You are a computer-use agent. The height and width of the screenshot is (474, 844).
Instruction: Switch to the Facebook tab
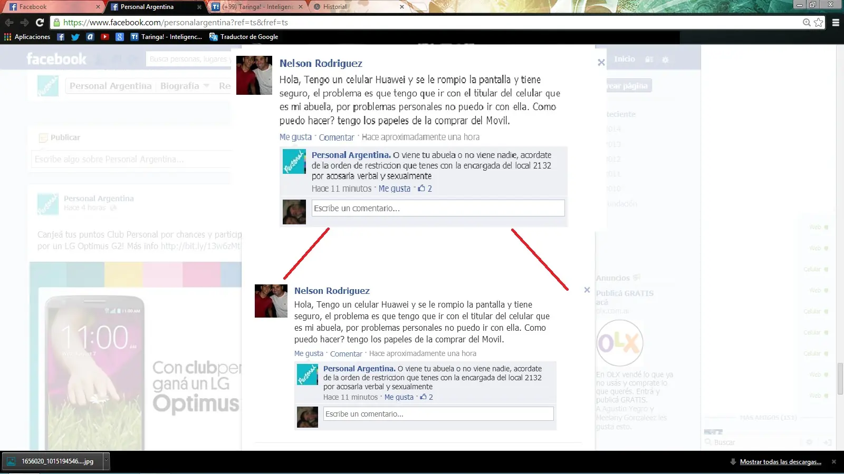point(53,7)
